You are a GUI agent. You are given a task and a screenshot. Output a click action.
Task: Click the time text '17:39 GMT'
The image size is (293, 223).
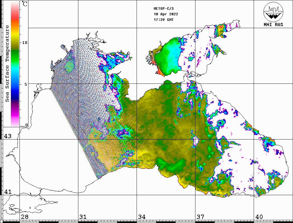click(163, 19)
